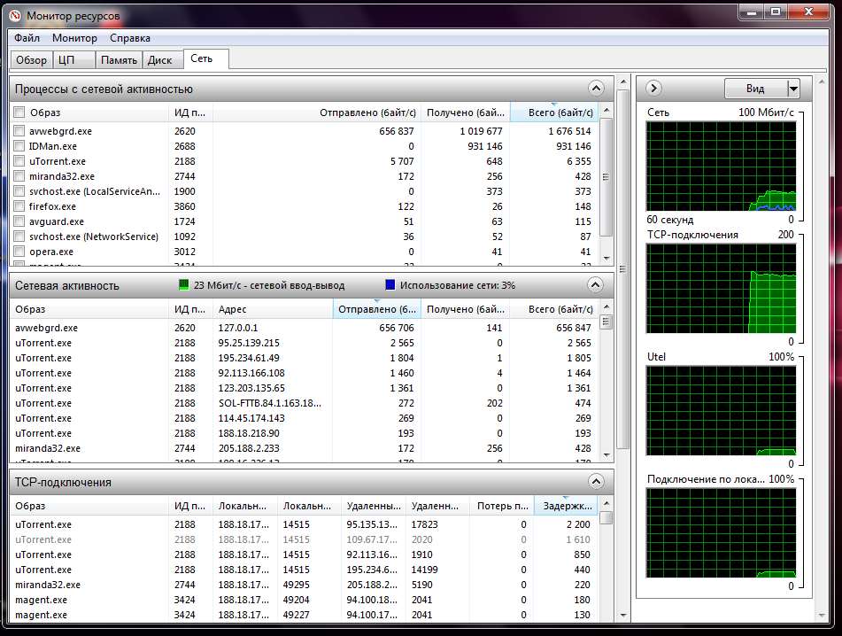Collapse the Сетевая активность section
The image size is (842, 636).
click(596, 285)
